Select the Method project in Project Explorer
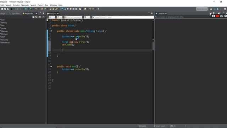Viewport: 227px width, 128px height. coord(4,34)
